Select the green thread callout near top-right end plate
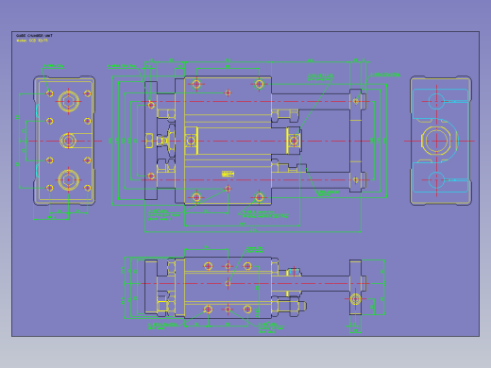 pos(385,75)
